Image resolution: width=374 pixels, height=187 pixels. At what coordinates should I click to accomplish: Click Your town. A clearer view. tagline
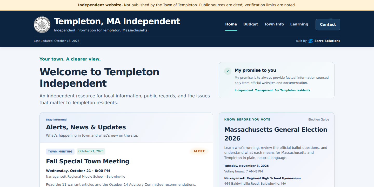click(x=70, y=59)
